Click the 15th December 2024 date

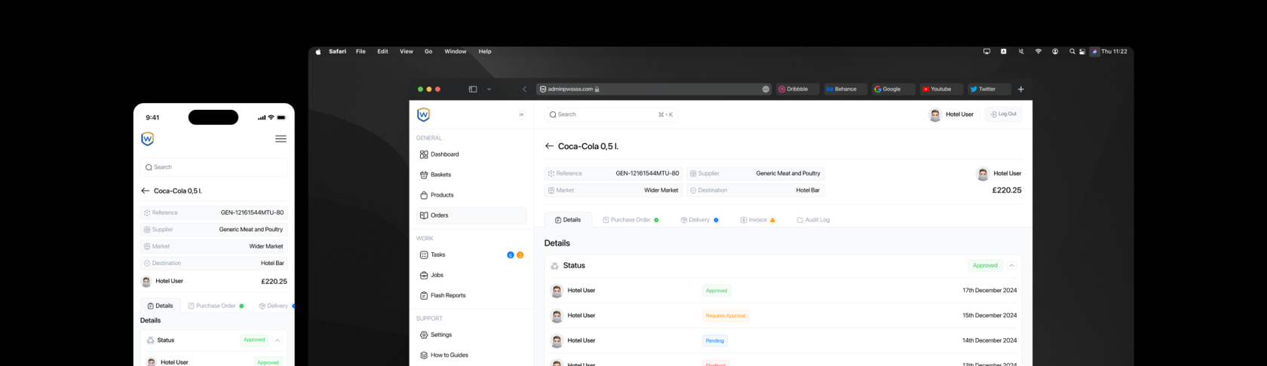(x=989, y=316)
